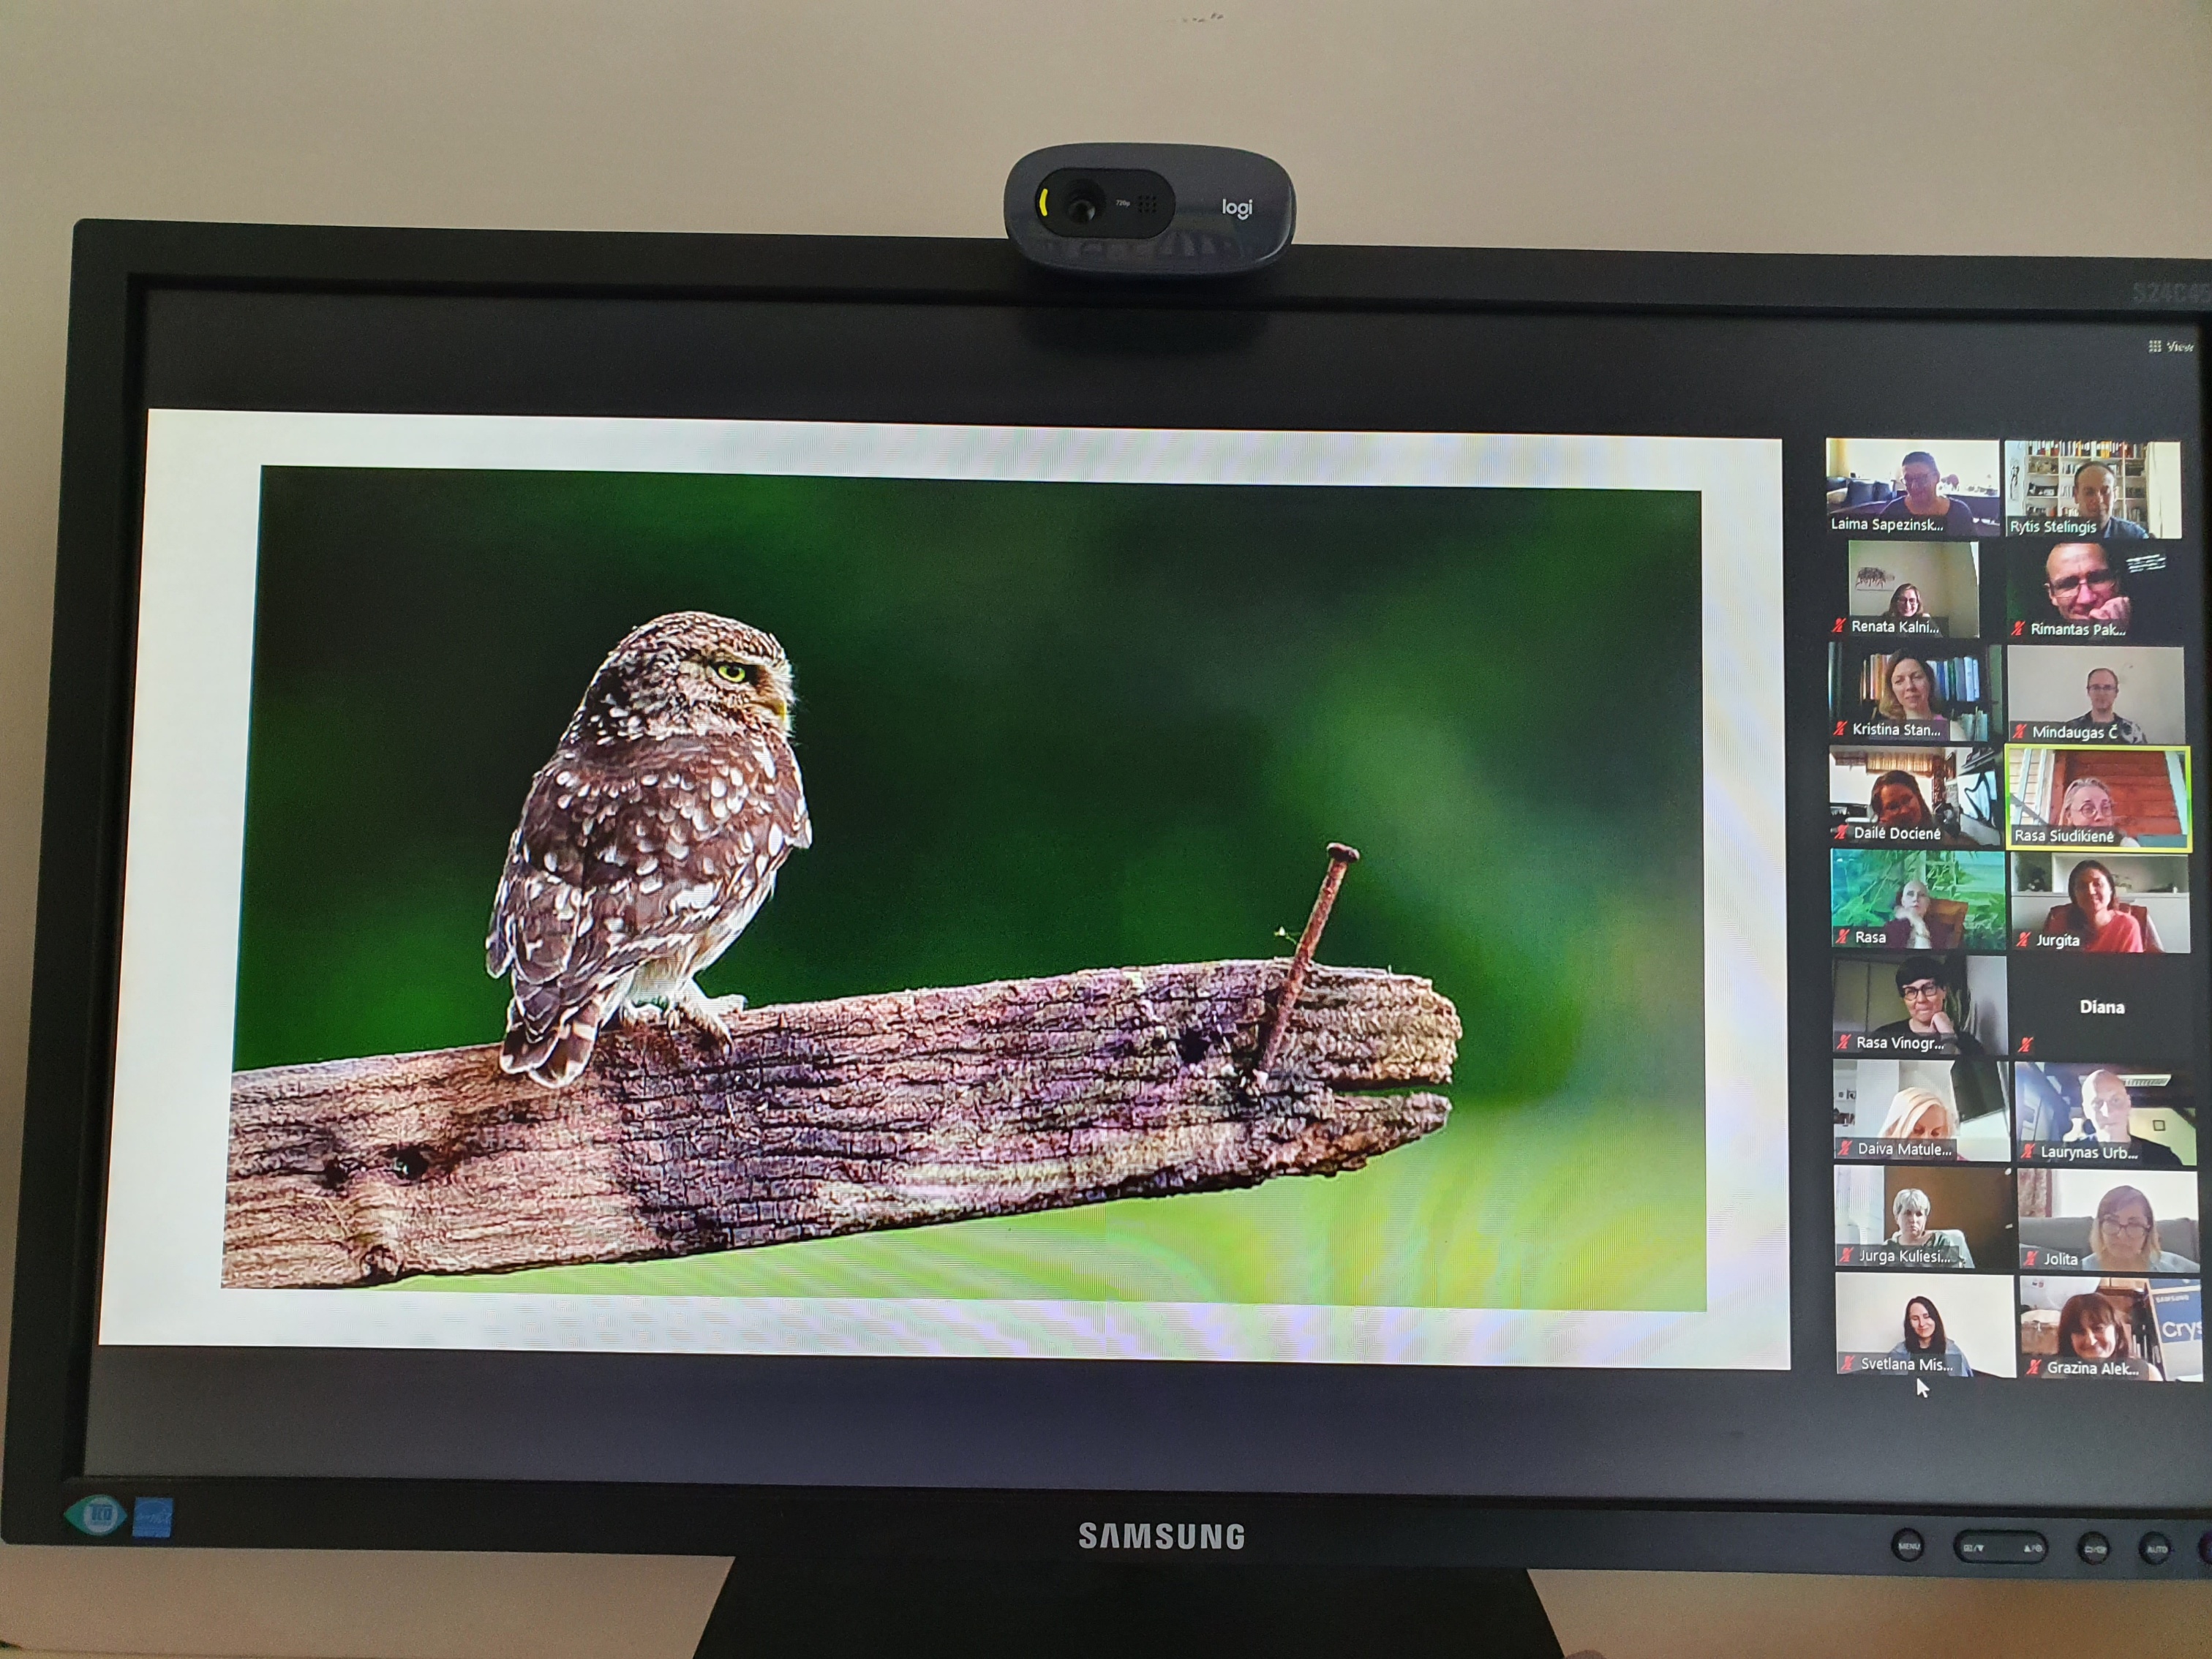This screenshot has width=2212, height=1659.
Task: Click muted mic icon beside Laurynas Urb...
Action: [2028, 1152]
